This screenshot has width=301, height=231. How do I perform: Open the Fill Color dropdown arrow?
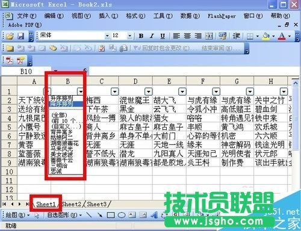point(273,36)
